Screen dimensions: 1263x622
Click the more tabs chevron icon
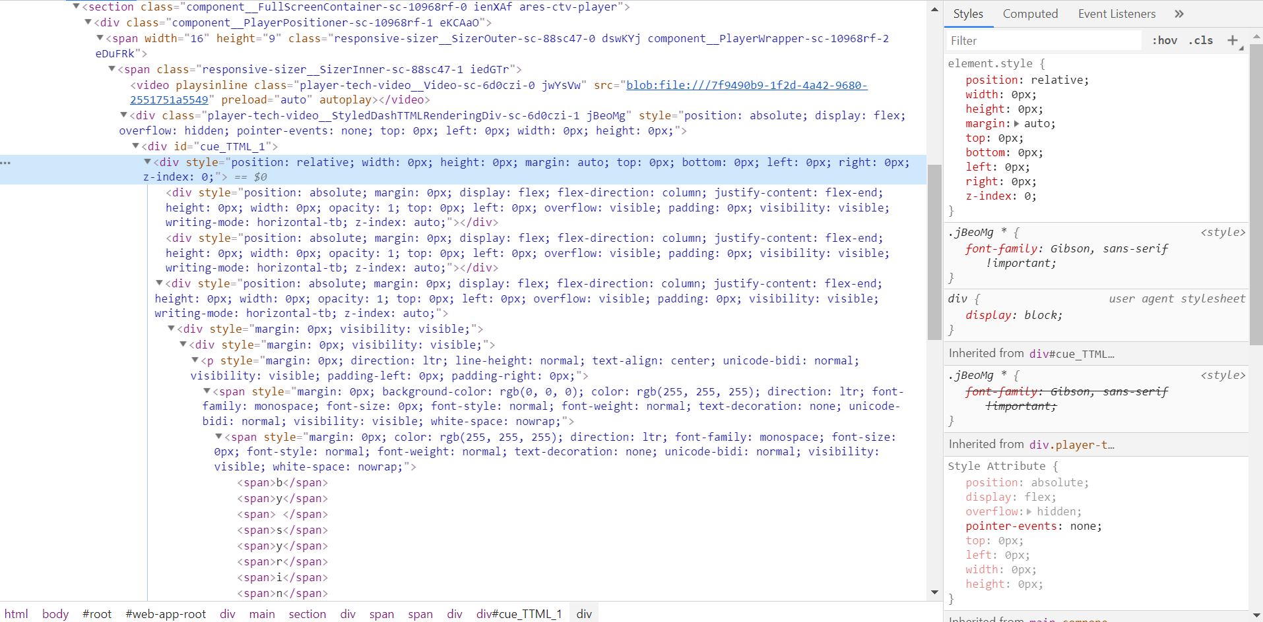[1179, 13]
